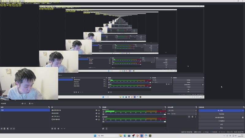Open Mic/Aux channel options dots
Image resolution: width=245 pixels, height=138 pixels.
click(104, 112)
